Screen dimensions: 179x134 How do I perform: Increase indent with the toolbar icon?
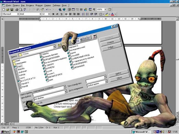click(x=96, y=14)
